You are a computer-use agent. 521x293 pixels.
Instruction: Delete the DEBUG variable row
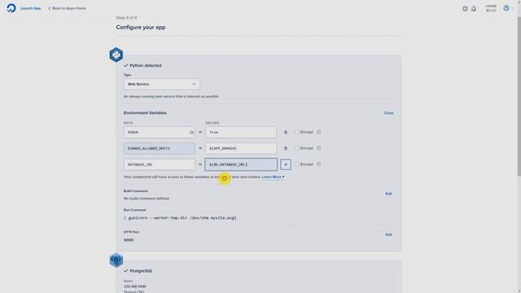[x=286, y=132]
